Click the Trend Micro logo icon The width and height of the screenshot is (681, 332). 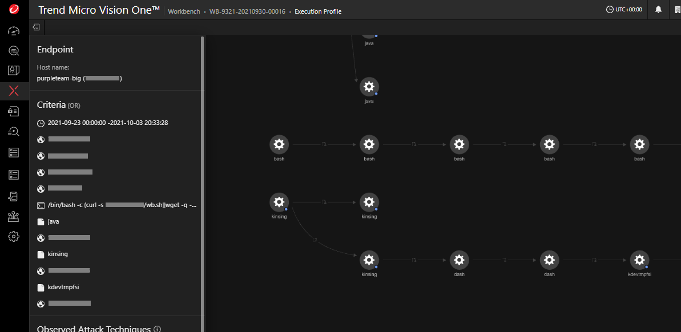point(14,10)
